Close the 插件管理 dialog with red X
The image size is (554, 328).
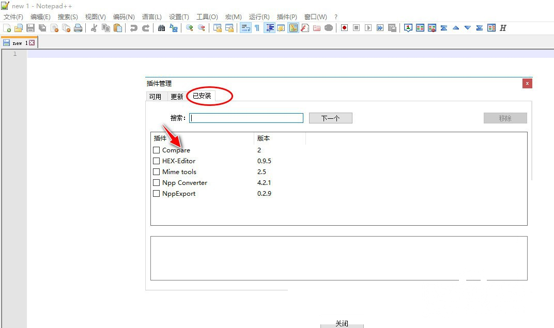[x=527, y=83]
